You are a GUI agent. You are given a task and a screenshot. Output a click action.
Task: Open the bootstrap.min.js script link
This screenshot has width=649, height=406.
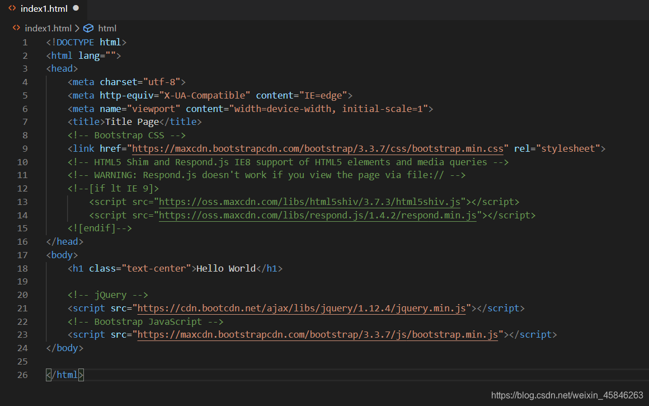click(x=317, y=335)
